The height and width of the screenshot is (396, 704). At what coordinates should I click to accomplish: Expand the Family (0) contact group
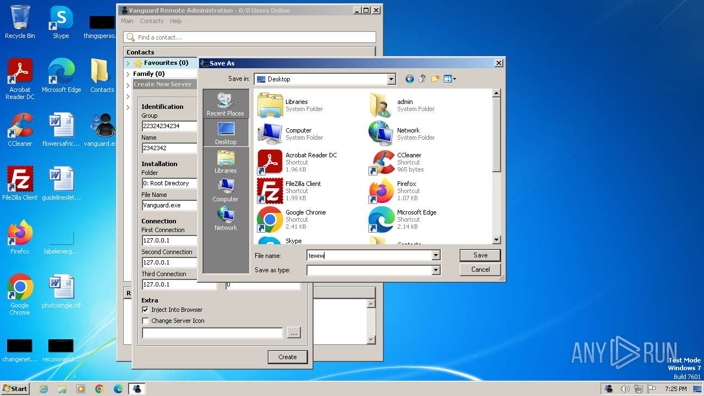128,74
